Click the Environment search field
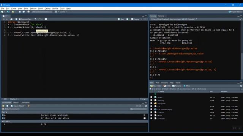This screenshot has height=136, width=243. [x=138, y=109]
